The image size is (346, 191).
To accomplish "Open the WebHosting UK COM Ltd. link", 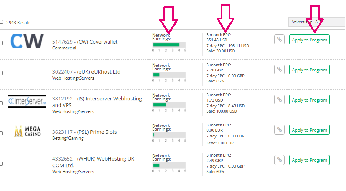I will (x=93, y=162).
